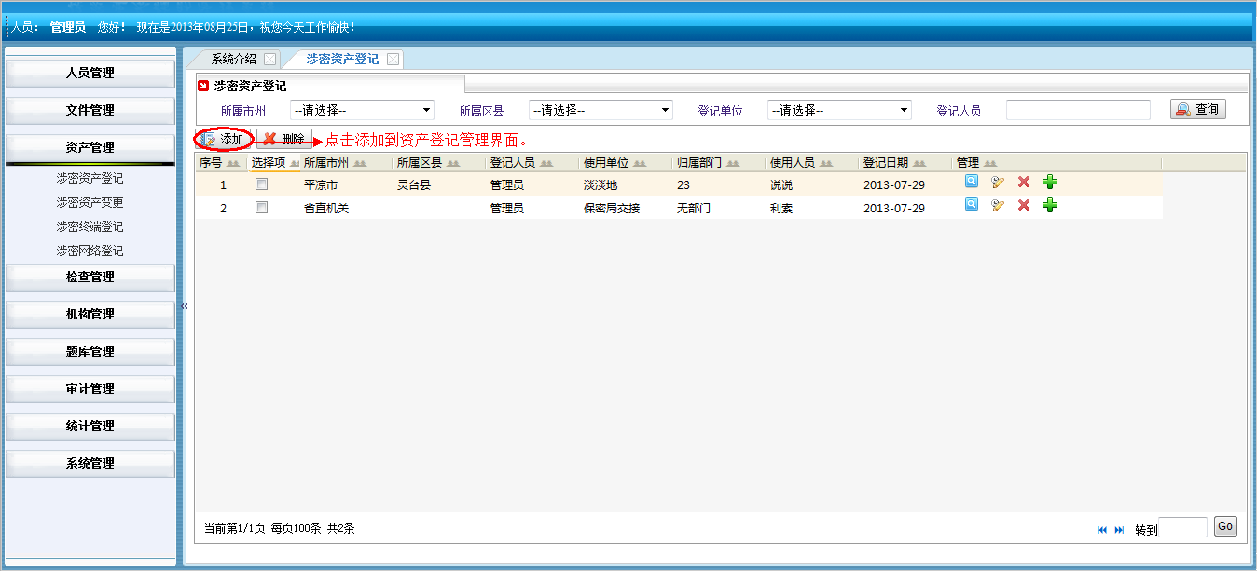
Task: Check the checkbox for row 1 平凉市
Action: tap(262, 184)
